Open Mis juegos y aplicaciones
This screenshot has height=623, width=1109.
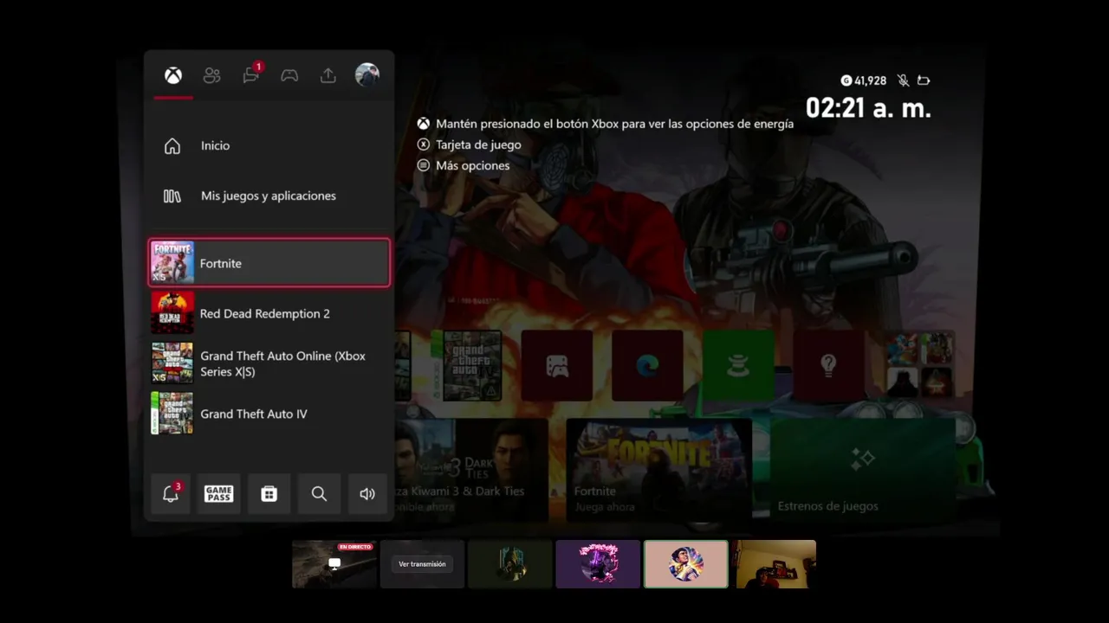(269, 196)
